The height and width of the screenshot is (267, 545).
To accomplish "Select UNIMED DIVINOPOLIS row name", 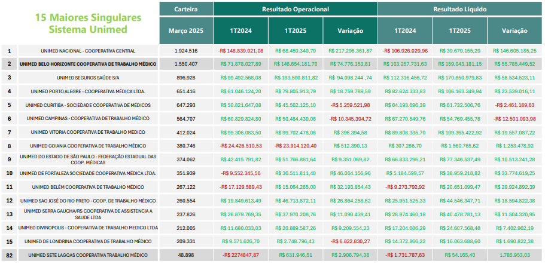I will click(88, 228).
